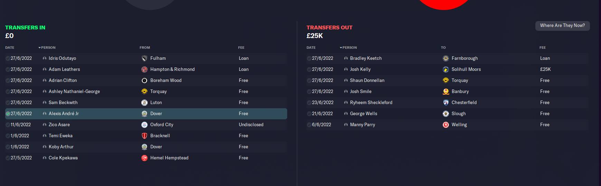Click the Solihull Moors club badge
Viewport: 601px width, 186px height.
(446, 69)
